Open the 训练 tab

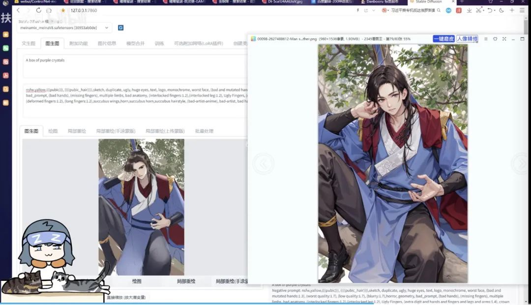click(x=159, y=43)
